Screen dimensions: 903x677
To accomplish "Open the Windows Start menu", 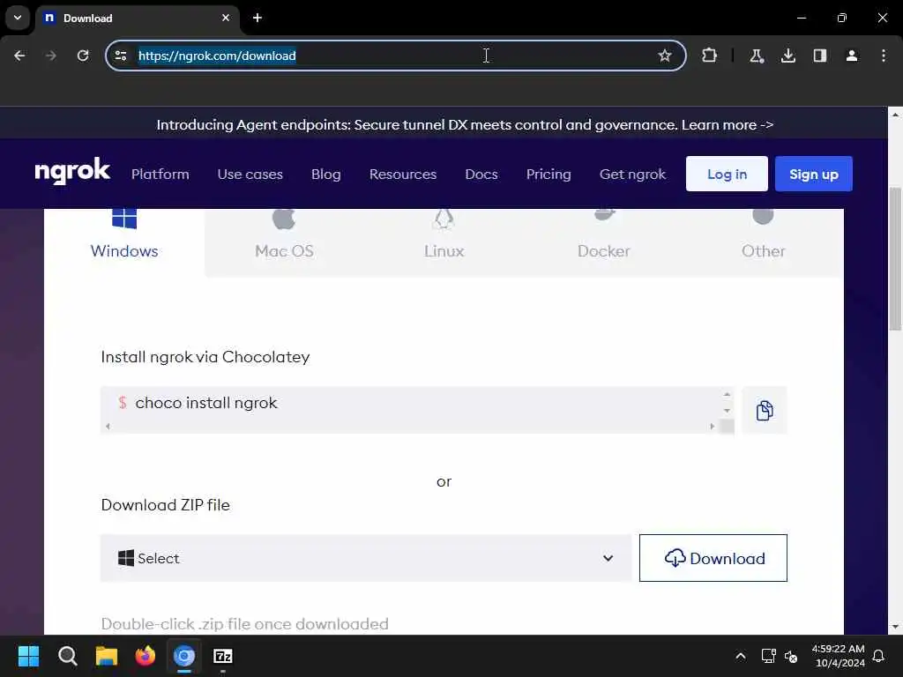I will point(28,656).
